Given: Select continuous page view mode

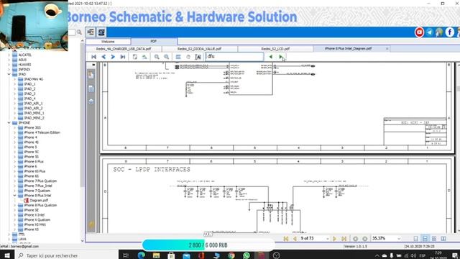Looking at the screenshot, I should 425,238.
